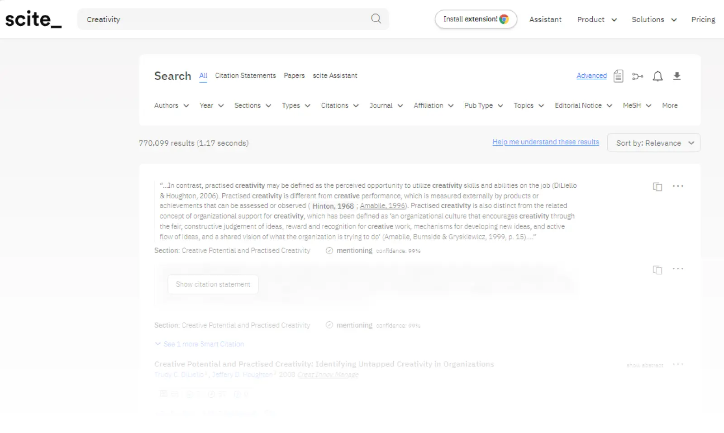Expand the Citations filter

340,105
